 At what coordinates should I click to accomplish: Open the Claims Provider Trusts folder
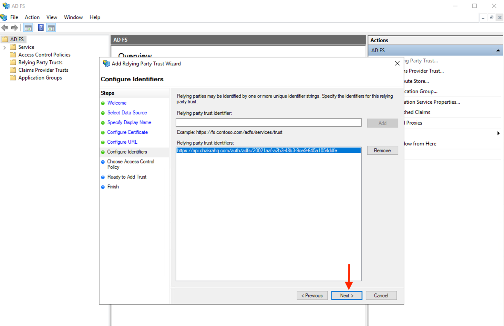tap(43, 70)
